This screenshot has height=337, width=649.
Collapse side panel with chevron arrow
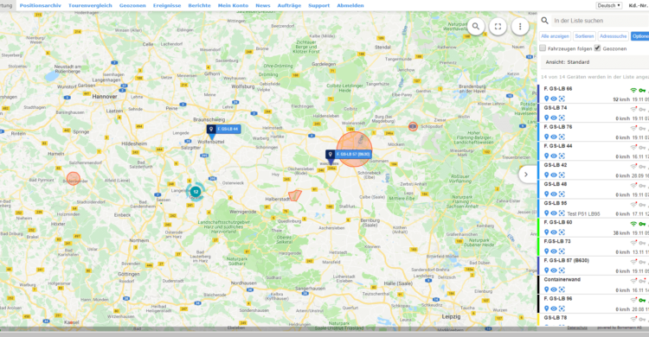(x=526, y=175)
